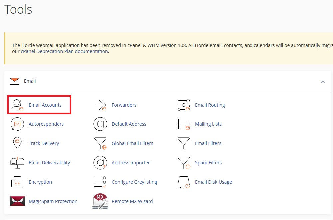The width and height of the screenshot is (333, 220).
Task: Click the Email Deliverability mailbox icon
Action: (x=17, y=163)
